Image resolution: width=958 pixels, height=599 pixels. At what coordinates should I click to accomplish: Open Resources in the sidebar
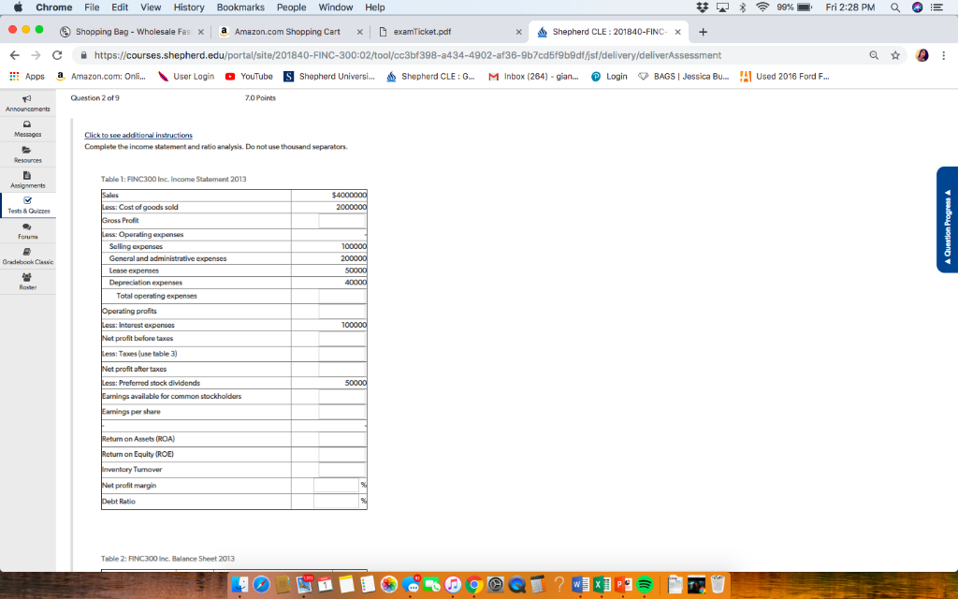click(27, 154)
